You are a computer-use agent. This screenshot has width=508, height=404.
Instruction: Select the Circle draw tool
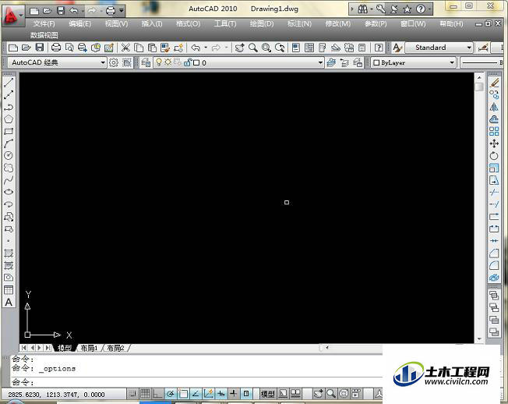point(9,156)
